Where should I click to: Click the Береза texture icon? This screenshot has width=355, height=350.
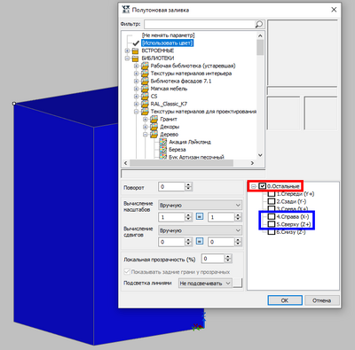point(163,150)
